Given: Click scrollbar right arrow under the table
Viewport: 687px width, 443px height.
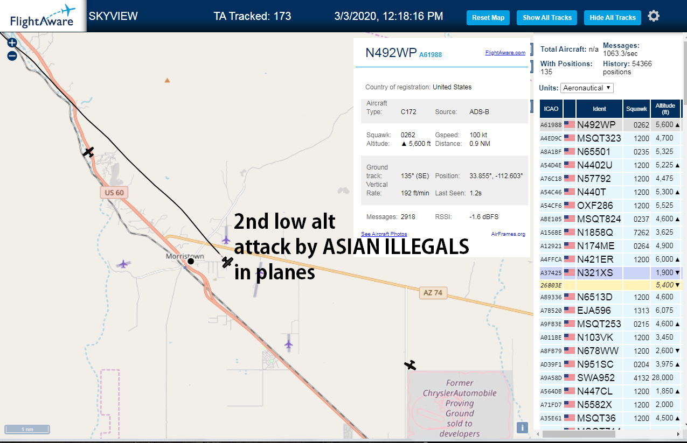Looking at the screenshot, I should pos(678,434).
